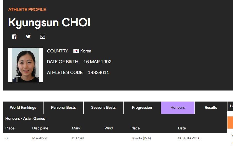This screenshot has height=149, width=233.
Task: Click the 2:37:49 marathon mark
Action: (78, 138)
